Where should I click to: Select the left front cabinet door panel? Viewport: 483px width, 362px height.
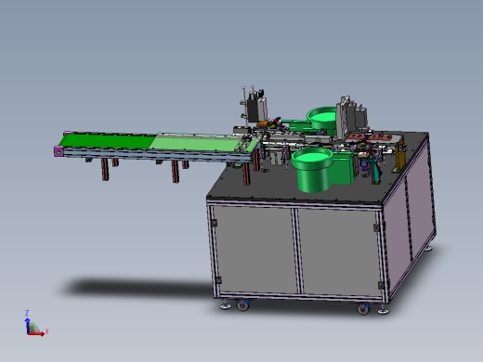[255, 249]
